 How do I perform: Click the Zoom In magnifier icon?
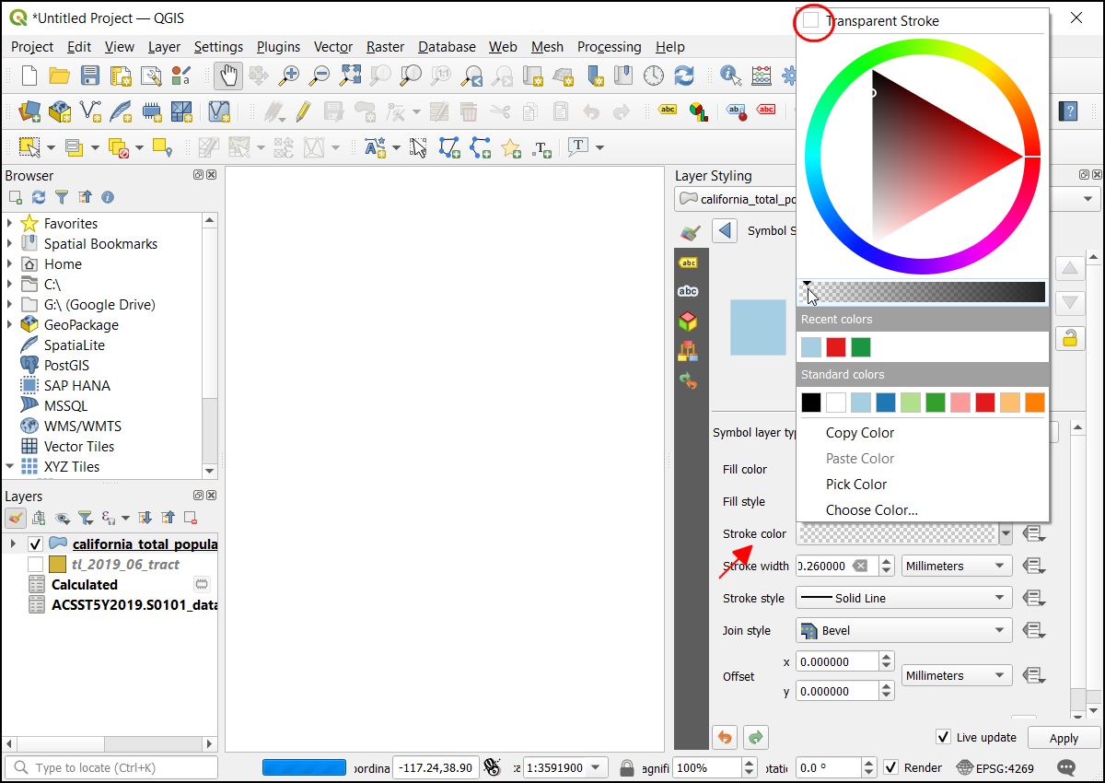[x=289, y=76]
